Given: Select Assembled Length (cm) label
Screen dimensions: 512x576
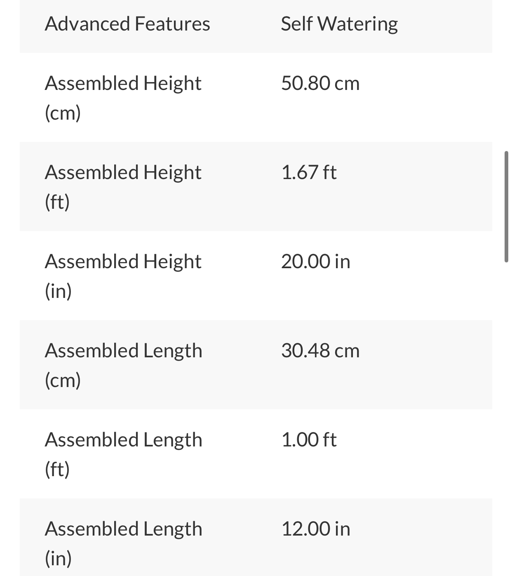Looking at the screenshot, I should pyautogui.click(x=123, y=365).
